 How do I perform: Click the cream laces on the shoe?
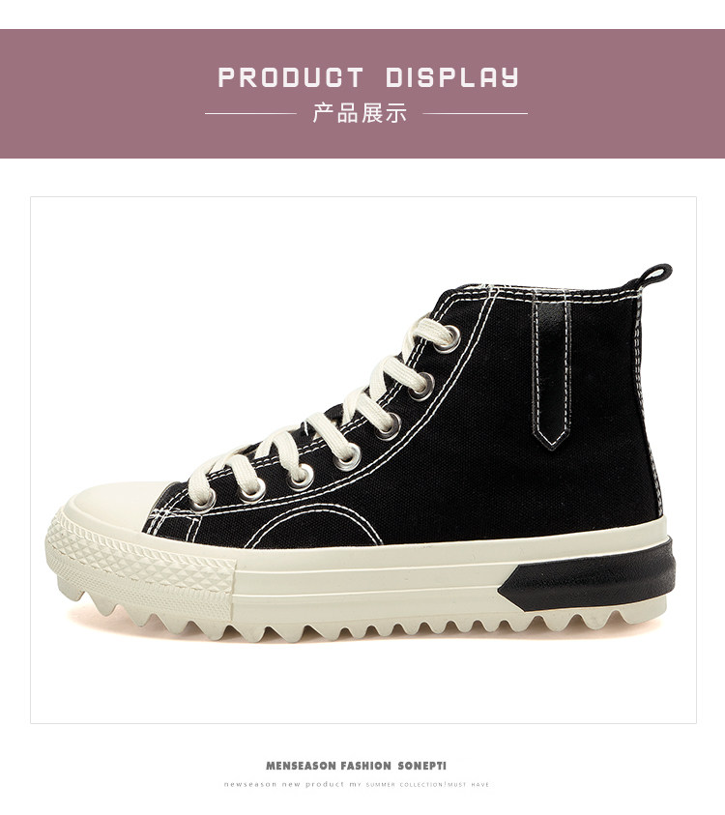[317, 416]
